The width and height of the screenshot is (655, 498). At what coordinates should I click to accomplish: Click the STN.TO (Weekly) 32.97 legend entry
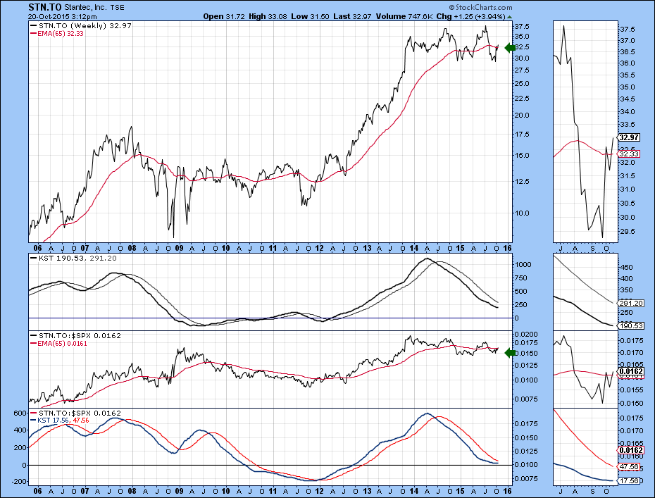(x=82, y=25)
